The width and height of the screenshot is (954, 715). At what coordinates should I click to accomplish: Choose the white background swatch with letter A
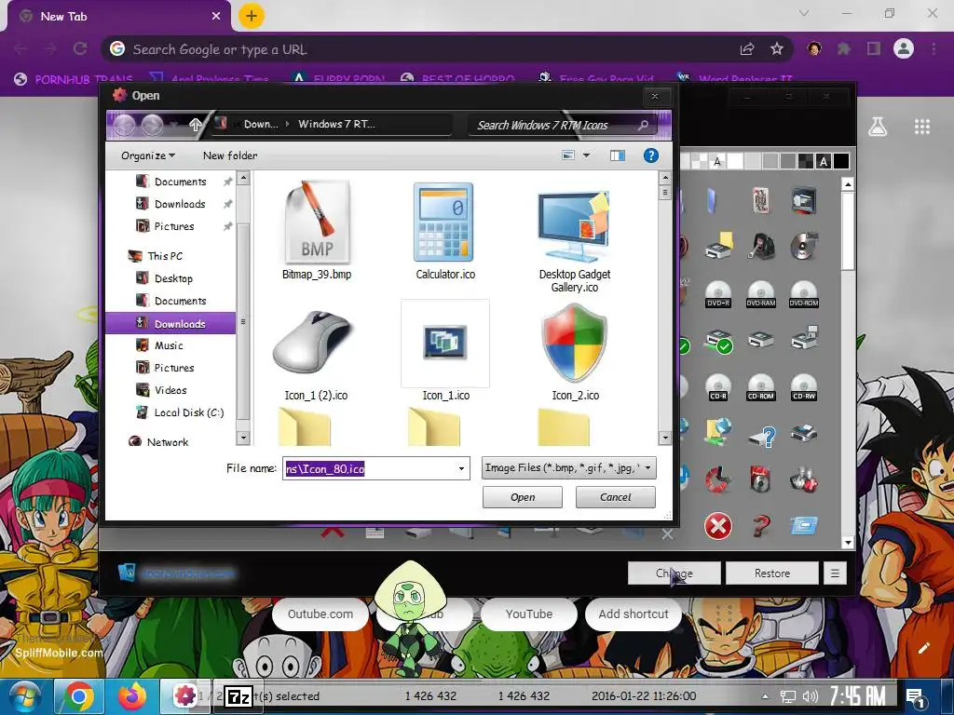[717, 161]
